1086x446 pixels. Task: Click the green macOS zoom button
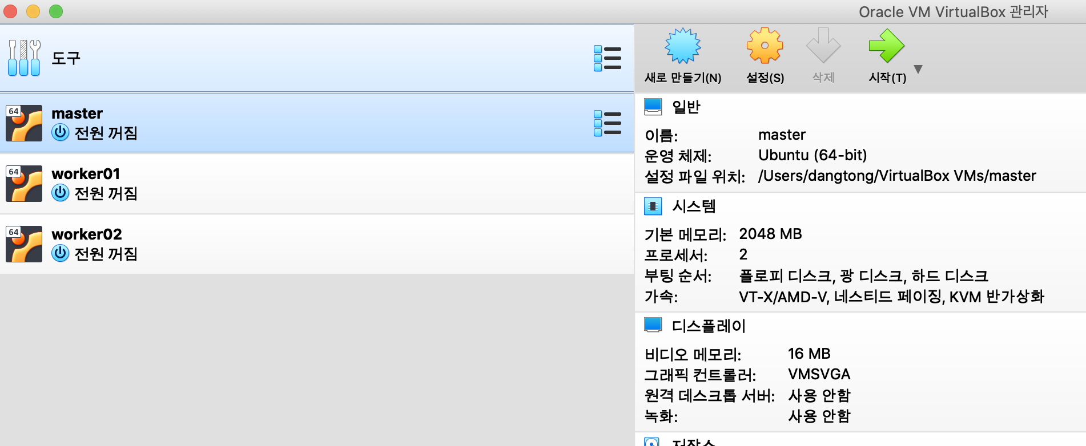tap(56, 11)
